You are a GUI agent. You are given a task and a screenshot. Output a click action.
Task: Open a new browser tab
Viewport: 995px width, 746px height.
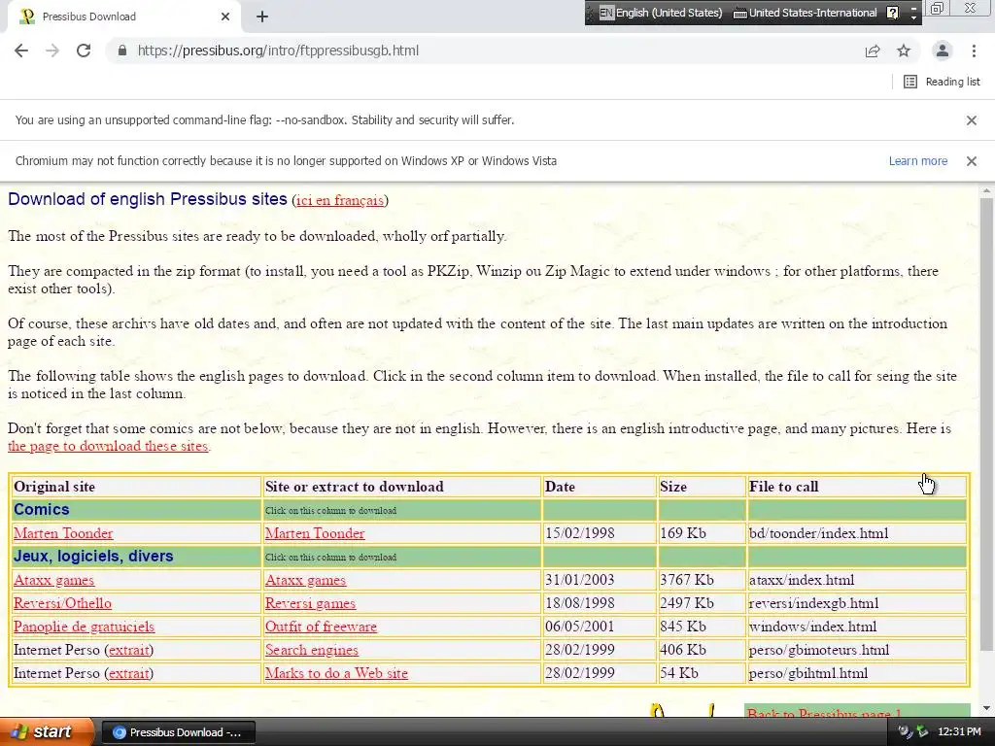(262, 17)
